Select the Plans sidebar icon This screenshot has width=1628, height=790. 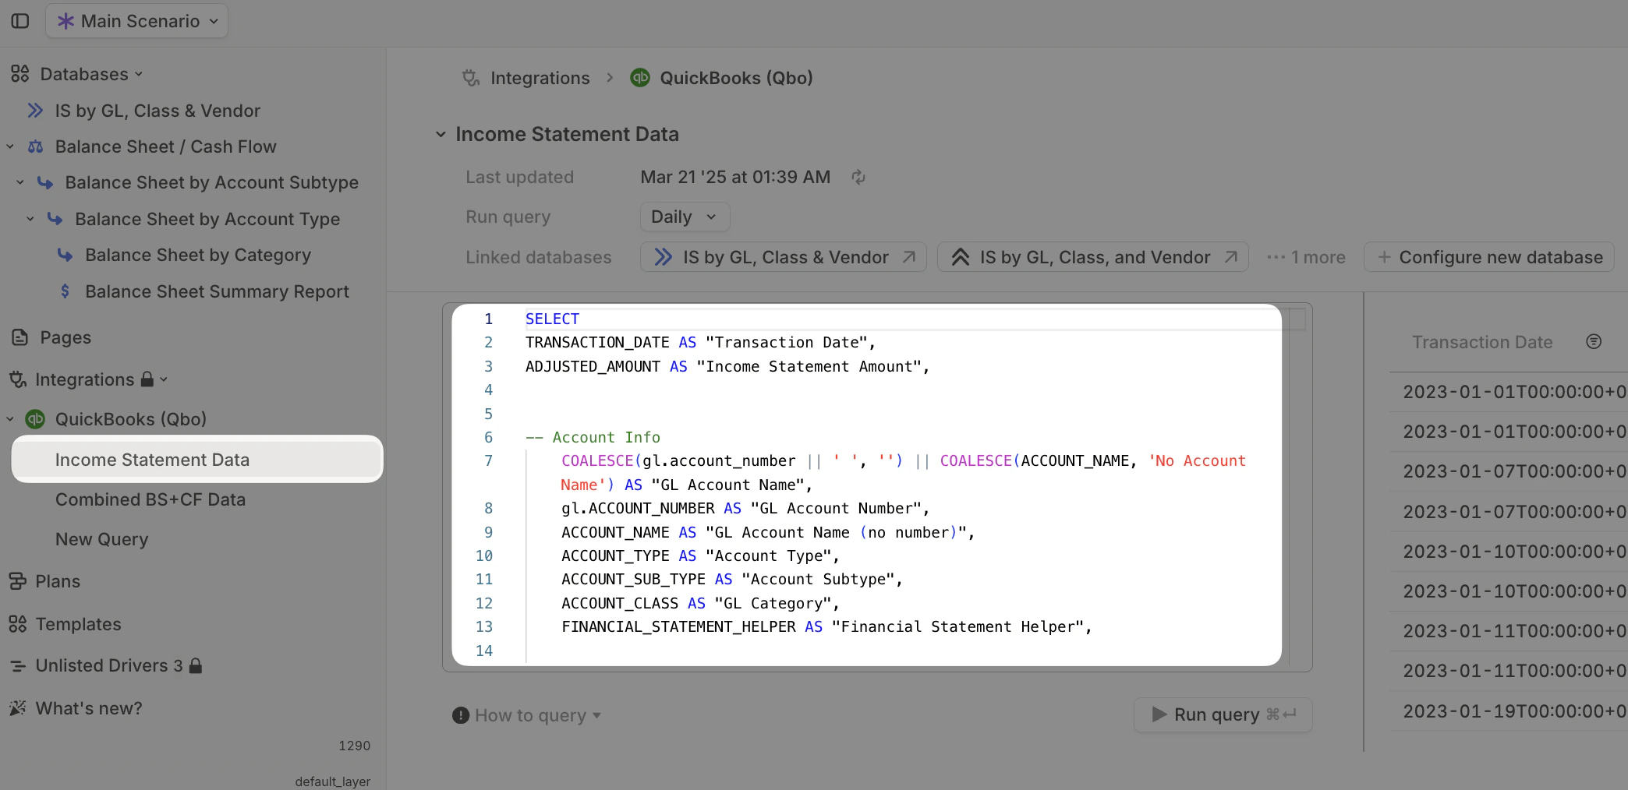point(17,580)
